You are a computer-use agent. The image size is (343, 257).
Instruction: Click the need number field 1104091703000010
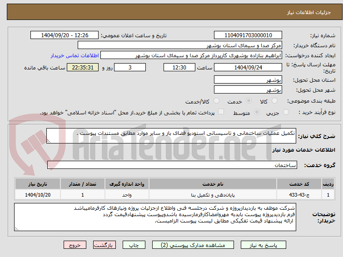coord(248,35)
